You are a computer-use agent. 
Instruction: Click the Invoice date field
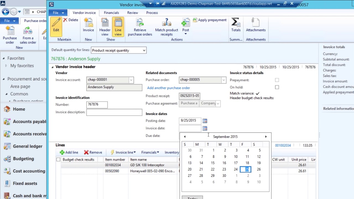tap(190, 128)
